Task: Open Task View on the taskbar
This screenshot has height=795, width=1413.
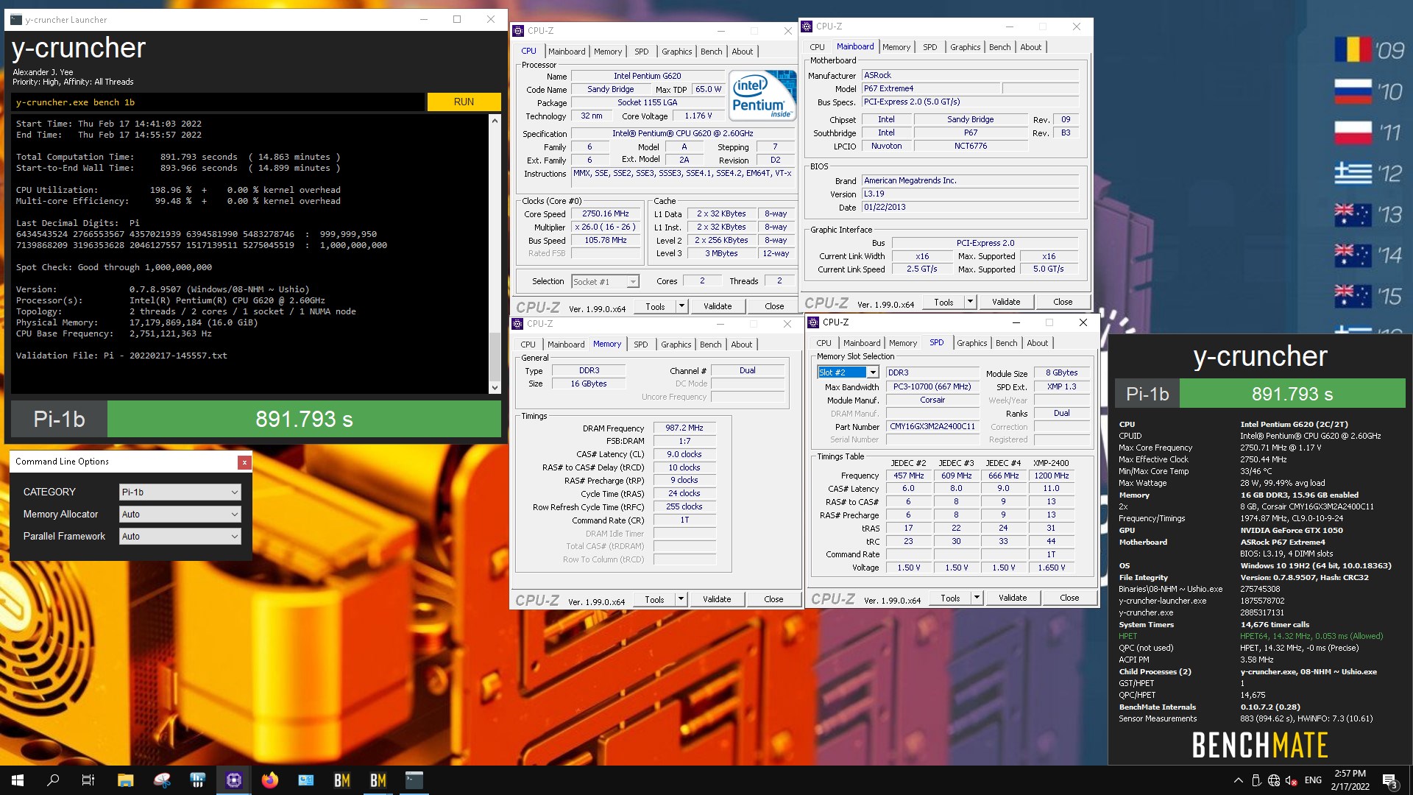Action: (88, 780)
